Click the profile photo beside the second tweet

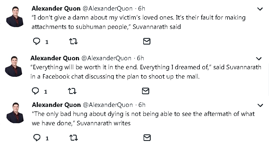[x=14, y=66]
